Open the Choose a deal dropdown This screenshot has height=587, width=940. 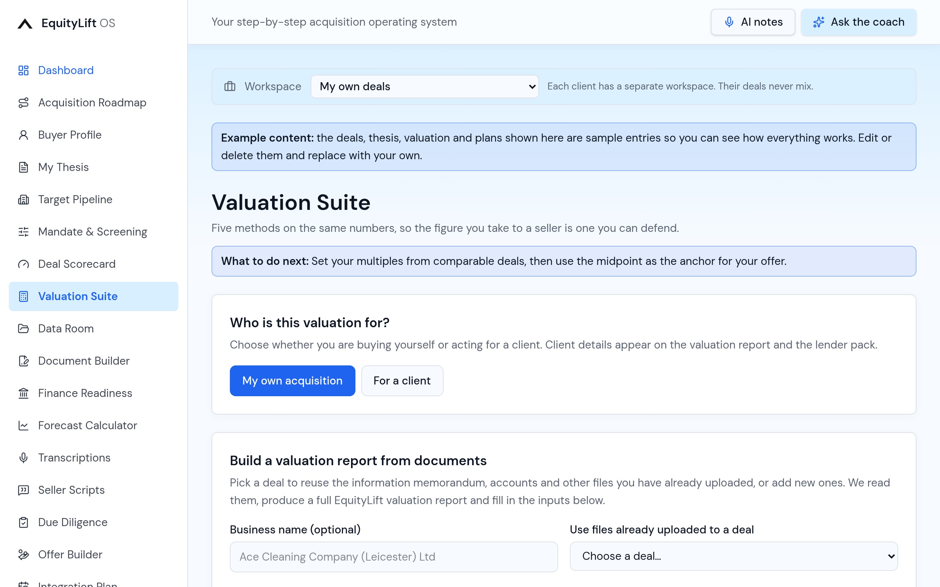733,556
